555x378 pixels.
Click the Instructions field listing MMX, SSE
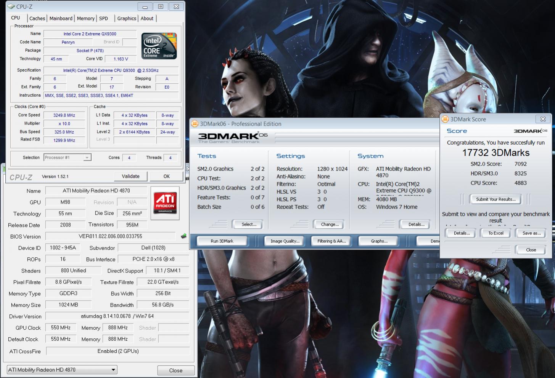[x=111, y=96]
